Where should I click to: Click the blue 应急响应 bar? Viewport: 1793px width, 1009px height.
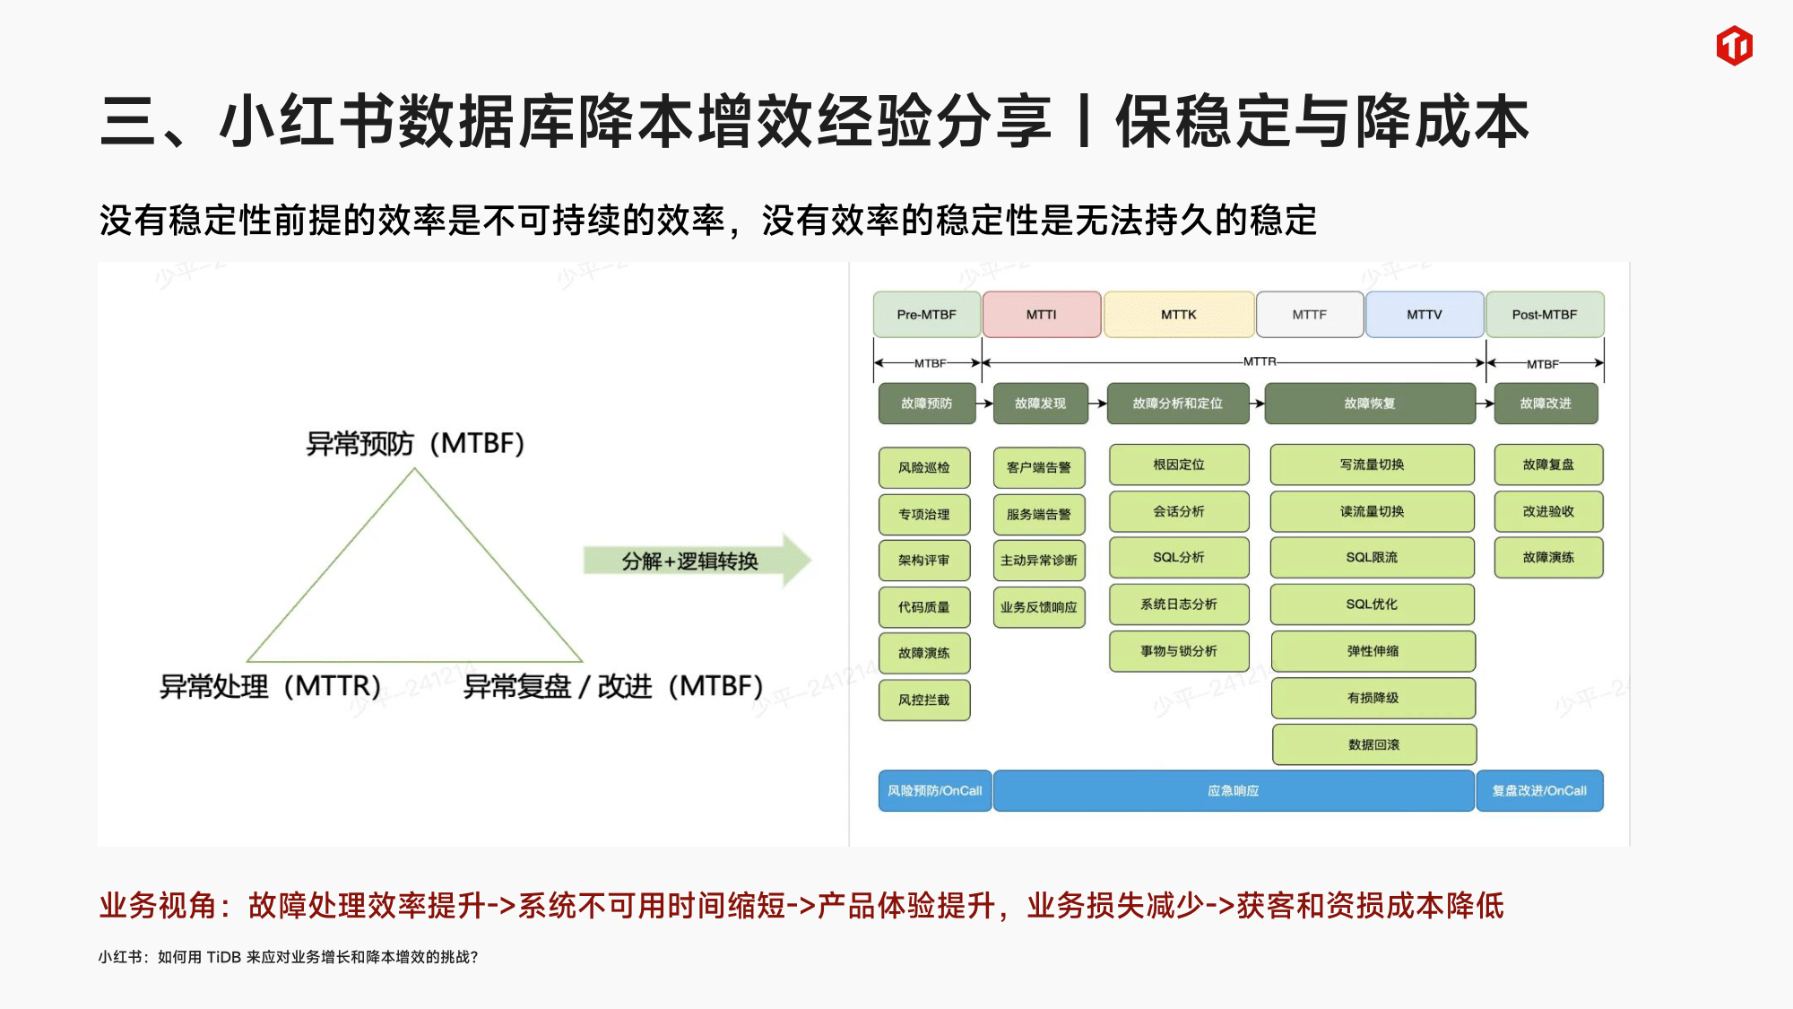coord(1233,791)
